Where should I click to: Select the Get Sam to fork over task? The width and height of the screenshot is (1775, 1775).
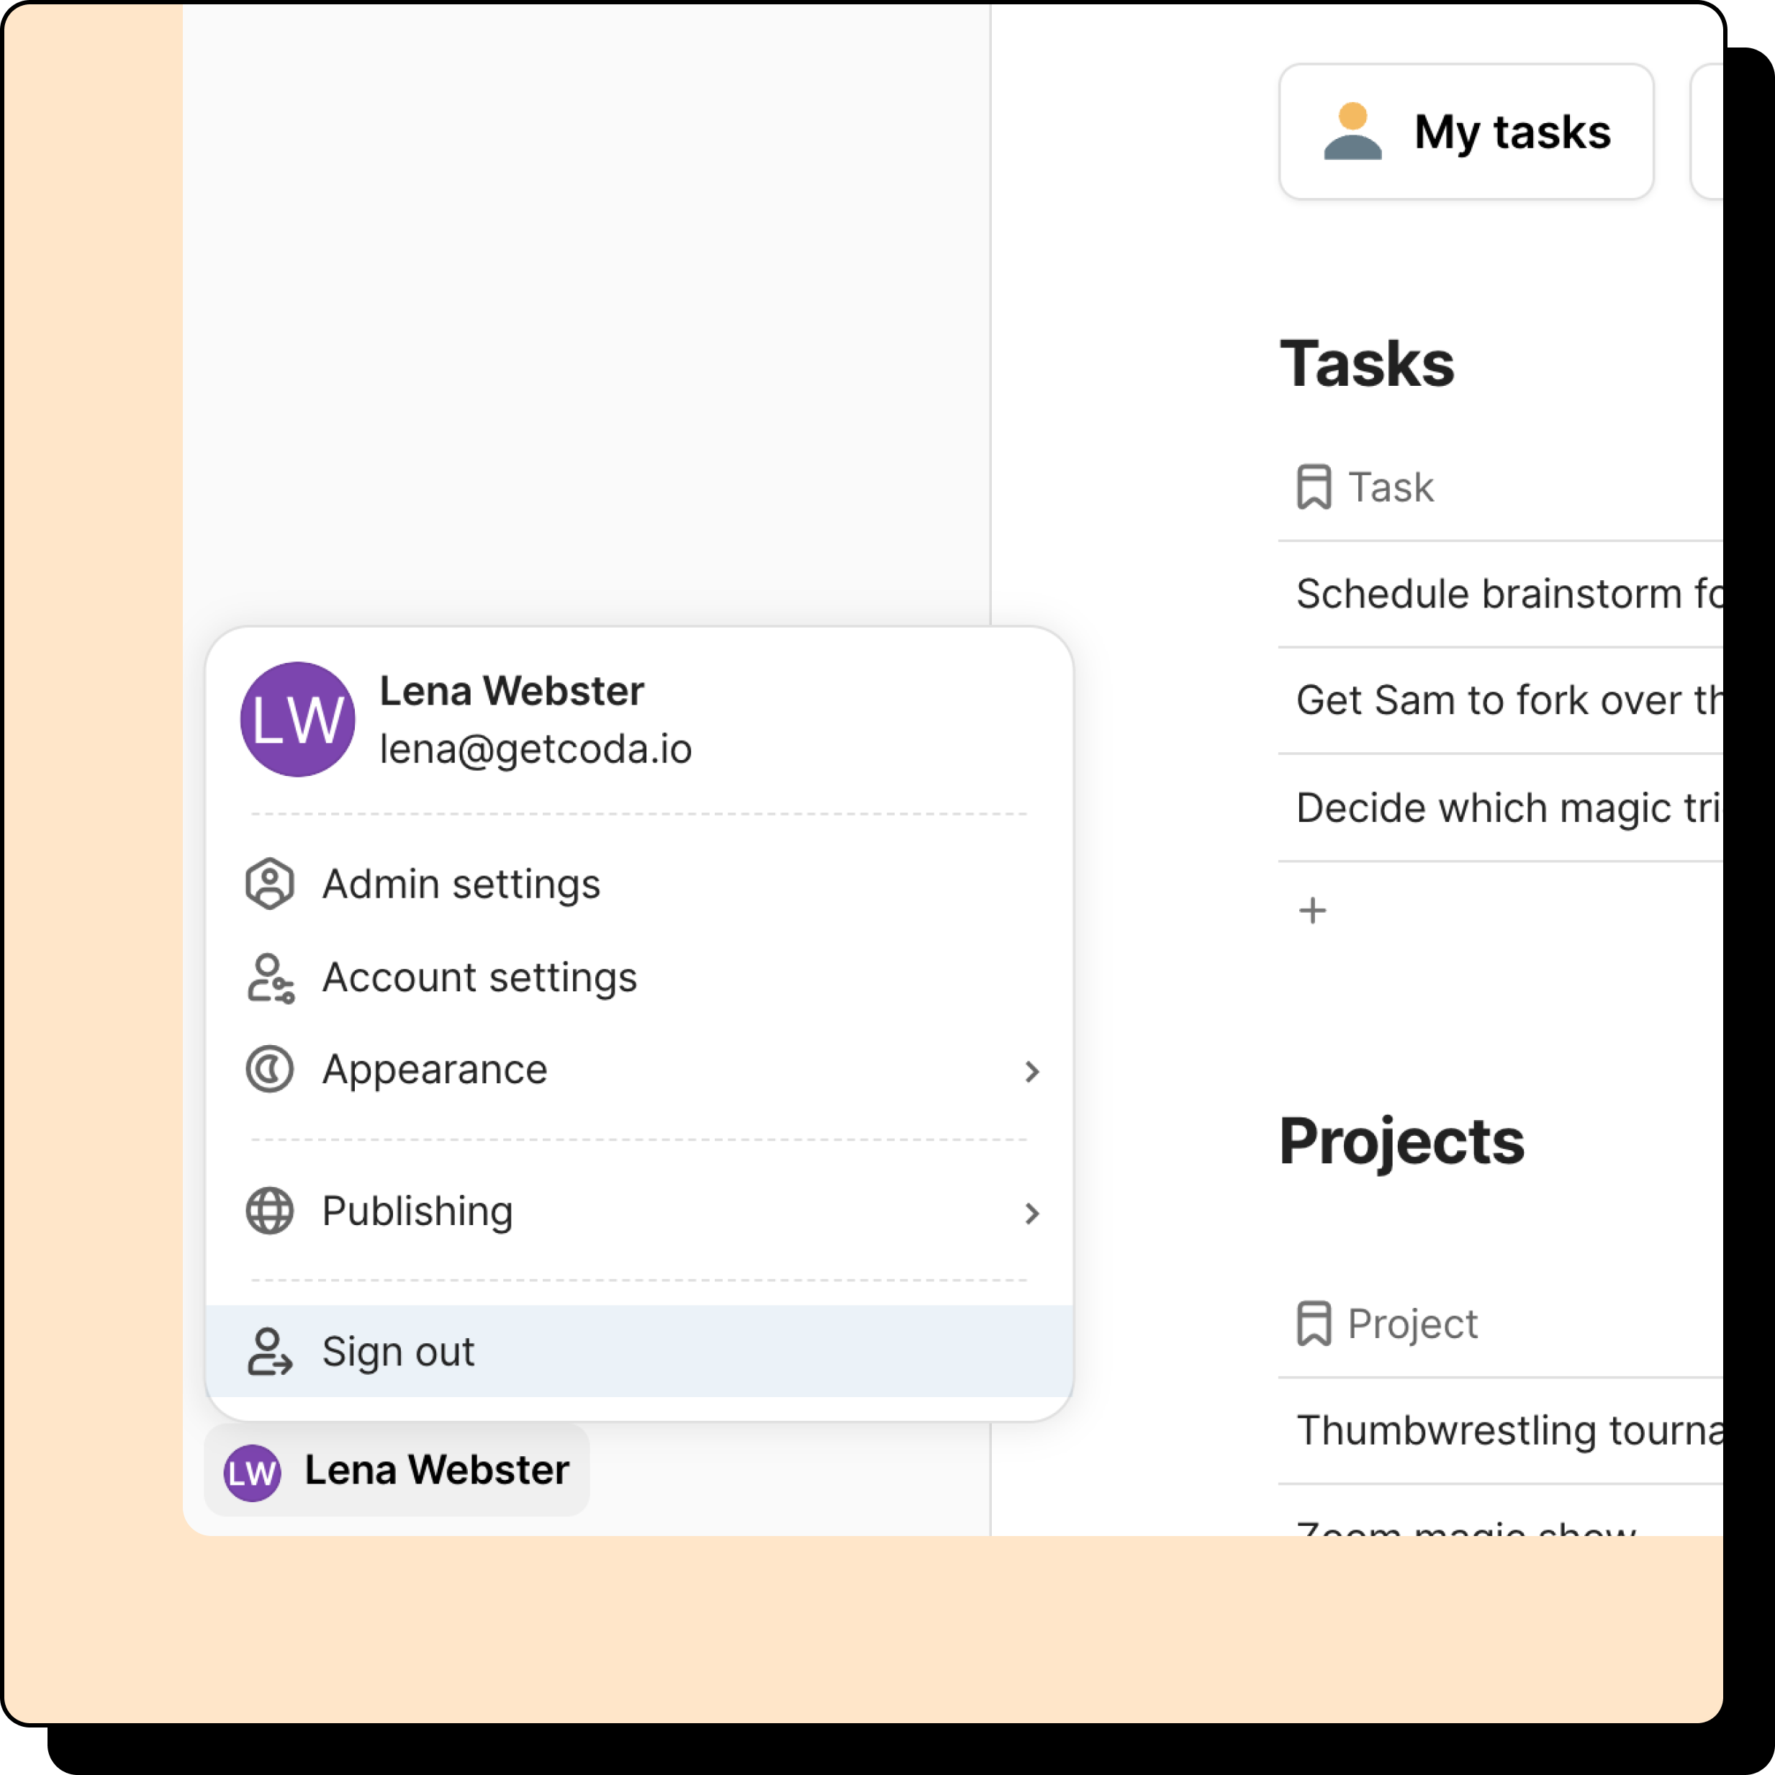click(1507, 701)
